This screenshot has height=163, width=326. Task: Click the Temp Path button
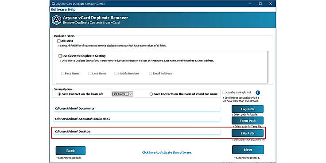point(248,120)
